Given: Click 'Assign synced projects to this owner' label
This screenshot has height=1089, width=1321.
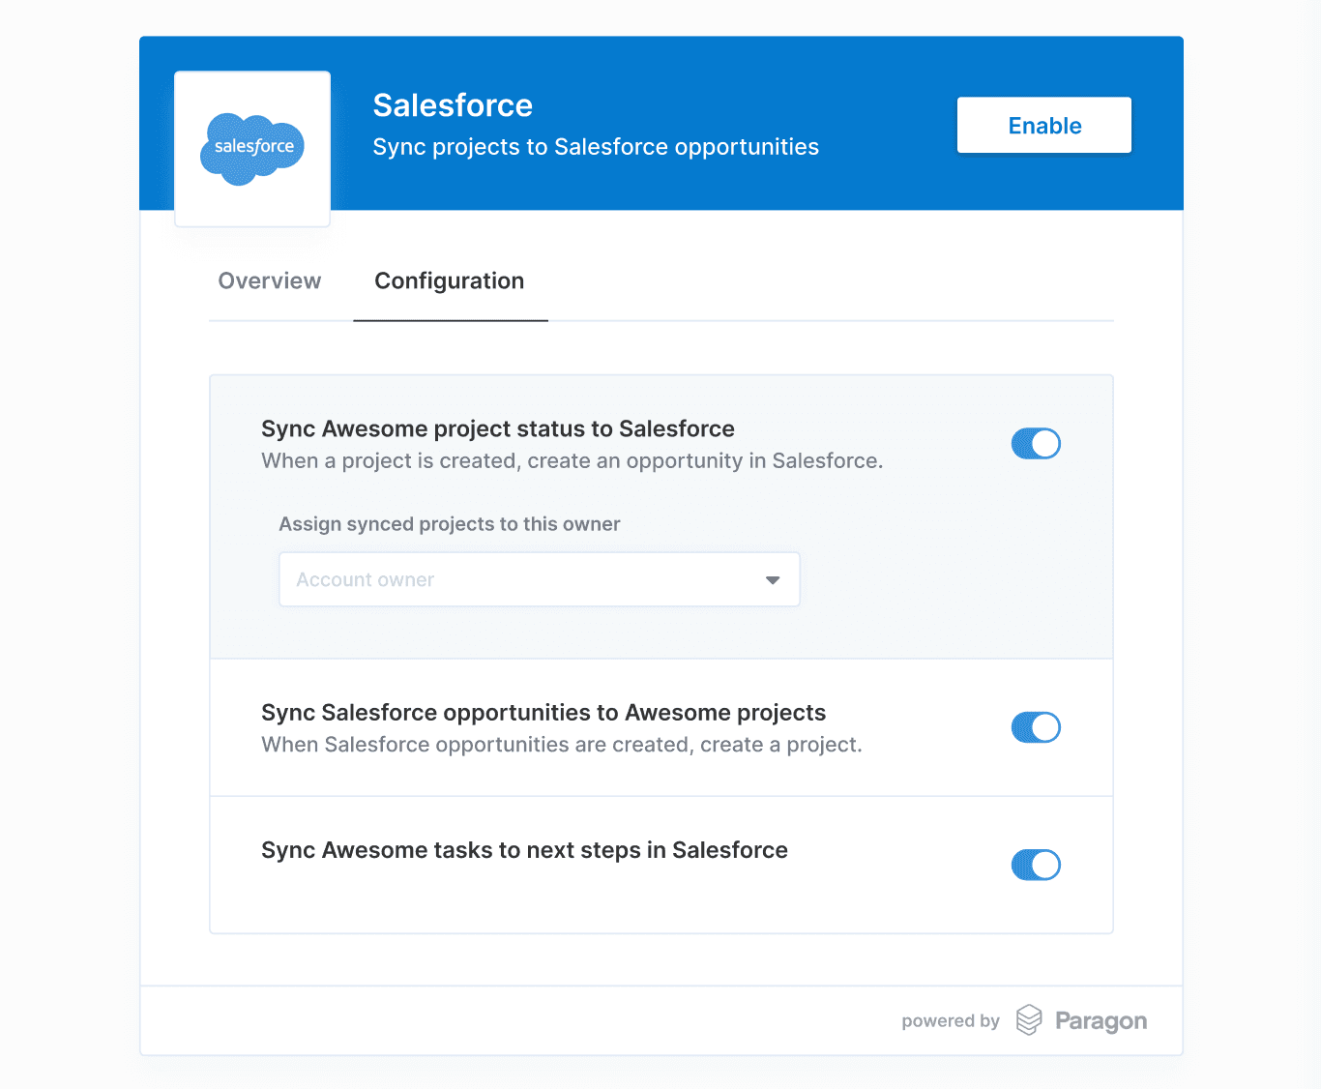Looking at the screenshot, I should [450, 524].
